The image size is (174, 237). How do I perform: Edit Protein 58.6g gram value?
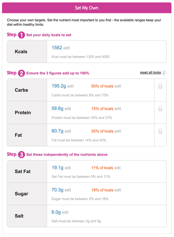68,109
